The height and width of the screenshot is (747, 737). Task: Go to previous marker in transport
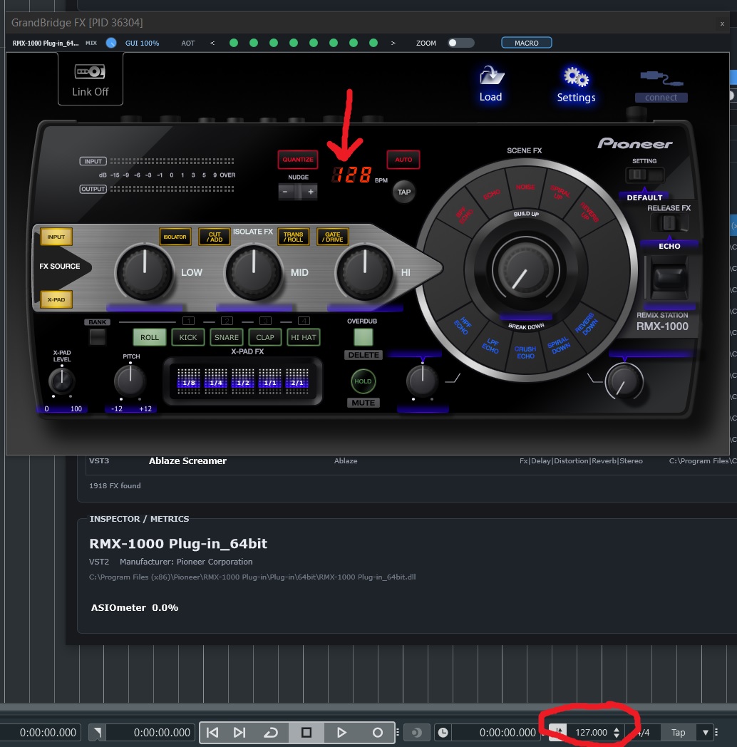(212, 732)
